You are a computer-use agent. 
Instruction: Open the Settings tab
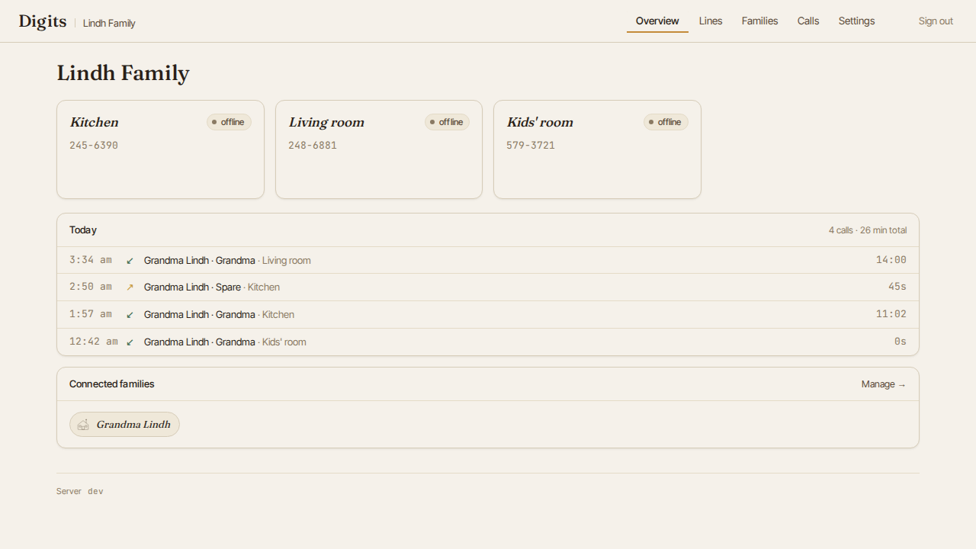click(x=856, y=21)
